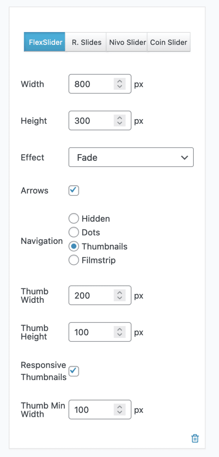Open the Effect dropdown
Screen dimensions: 219x457
131,157
